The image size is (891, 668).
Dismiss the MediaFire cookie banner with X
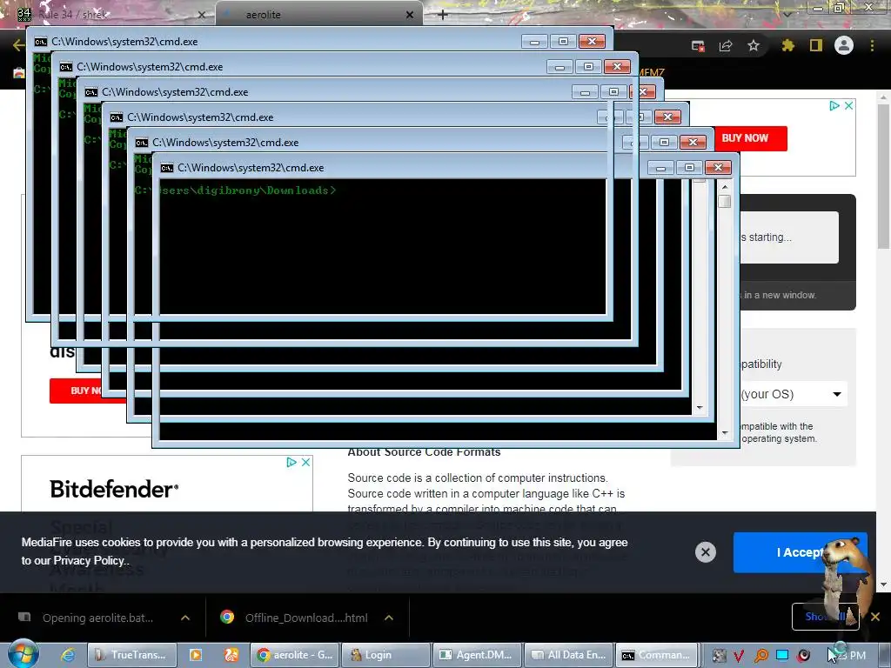[x=705, y=552]
